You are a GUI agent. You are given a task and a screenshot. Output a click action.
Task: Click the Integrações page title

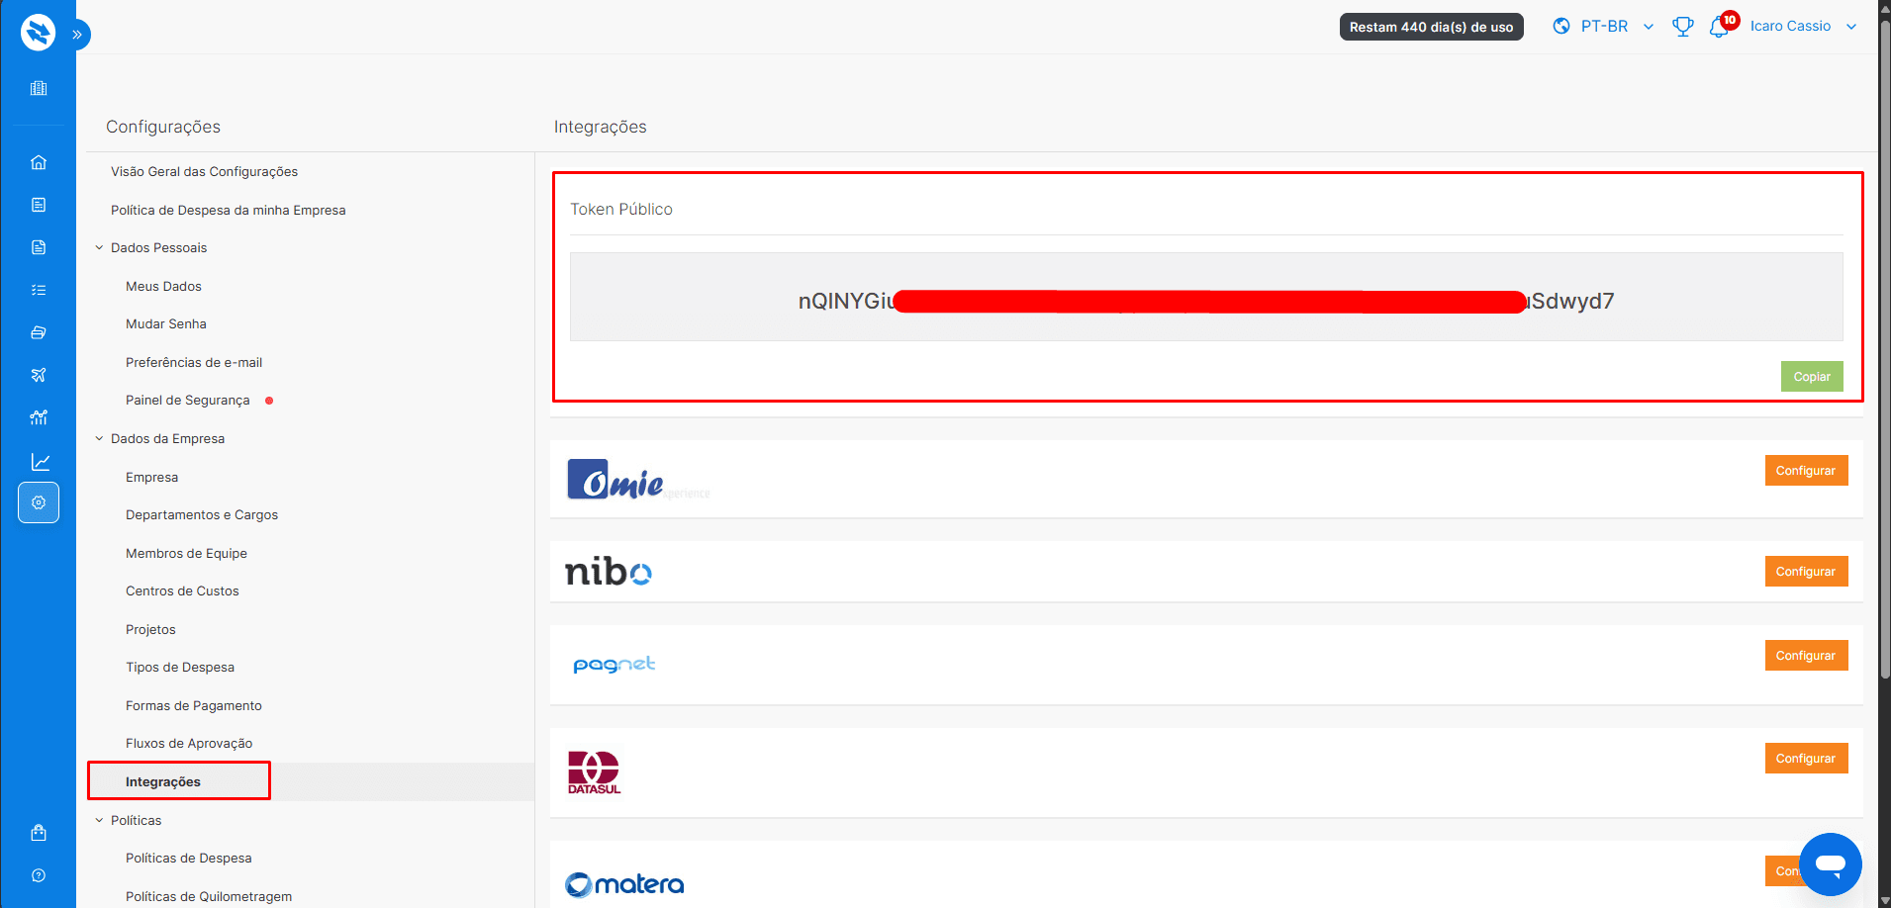click(x=600, y=127)
